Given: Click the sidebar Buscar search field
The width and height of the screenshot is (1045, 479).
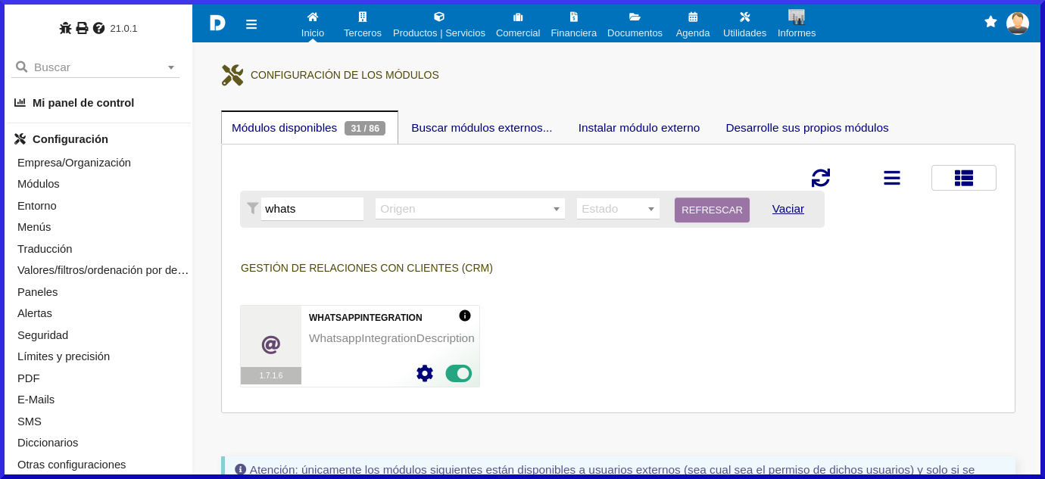Looking at the screenshot, I should (x=95, y=67).
